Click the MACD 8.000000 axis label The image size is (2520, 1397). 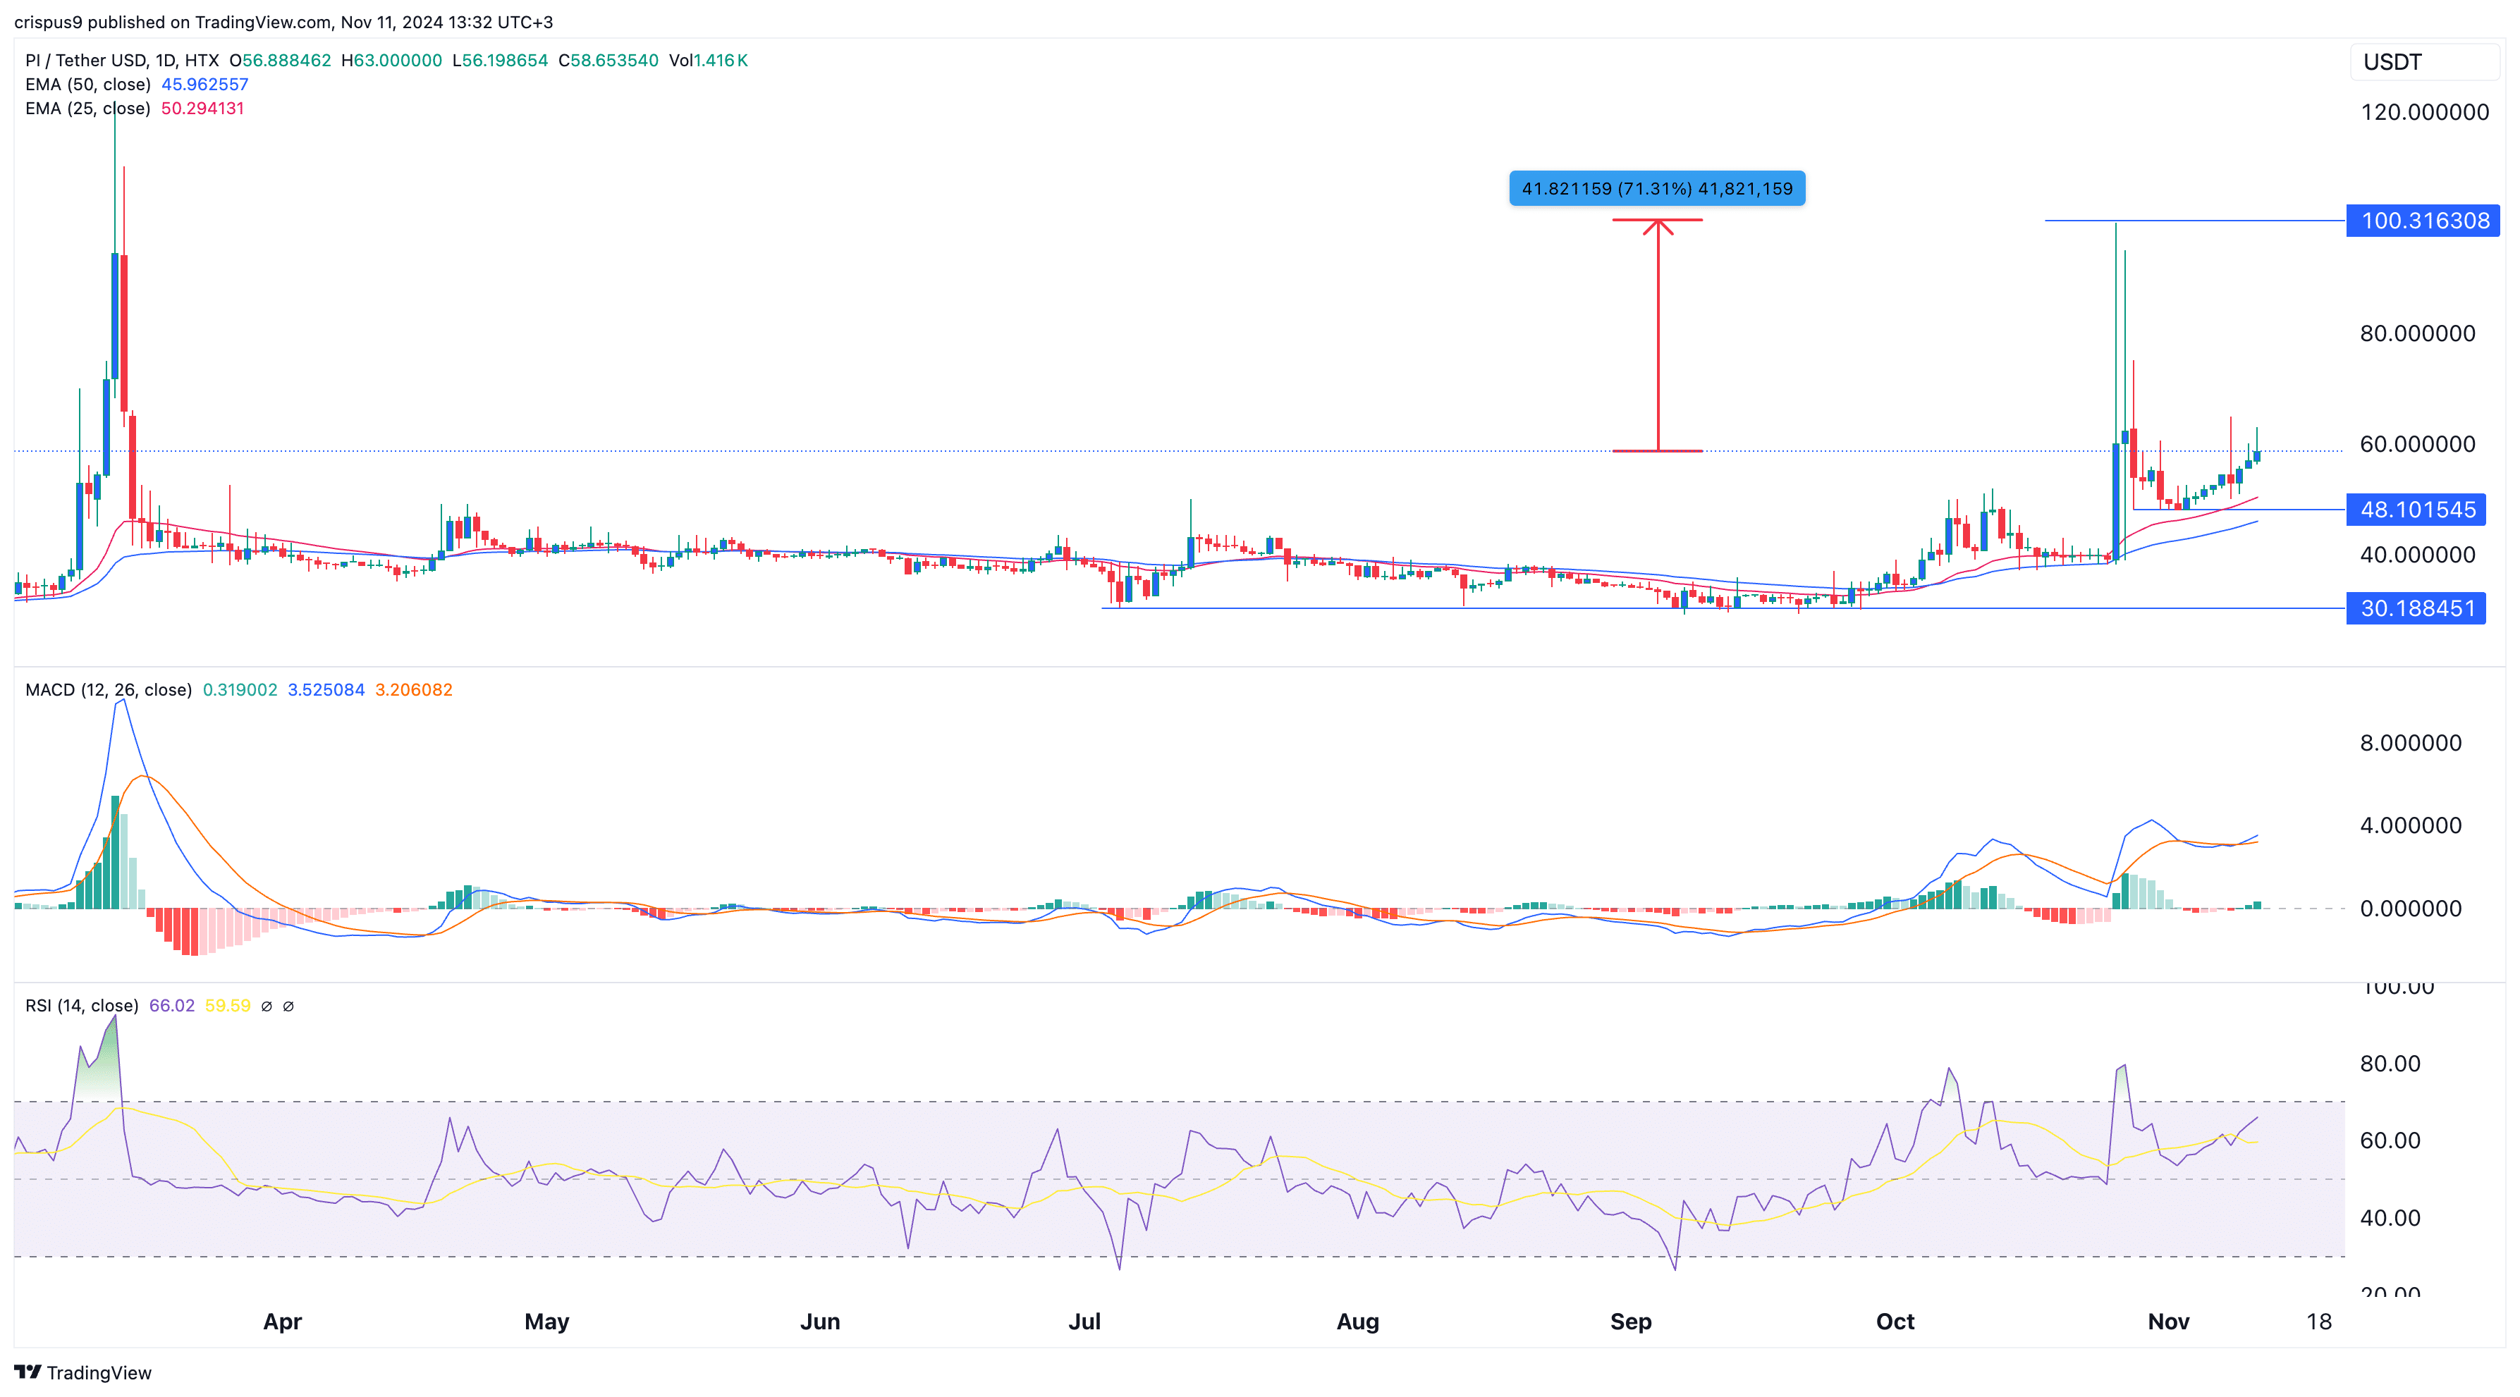point(2411,743)
